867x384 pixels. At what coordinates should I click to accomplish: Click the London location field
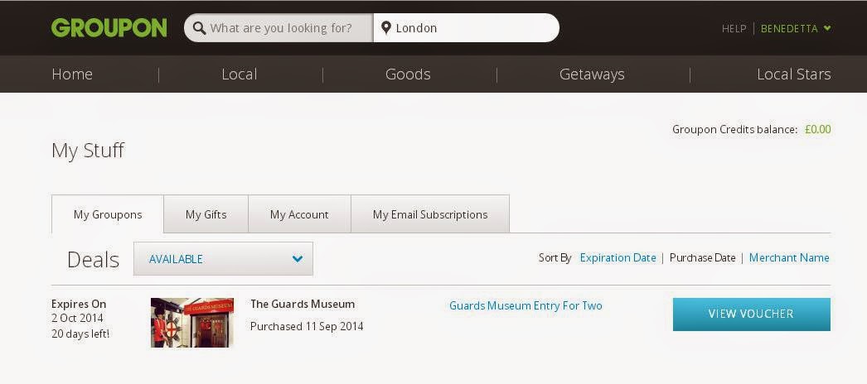click(x=466, y=28)
